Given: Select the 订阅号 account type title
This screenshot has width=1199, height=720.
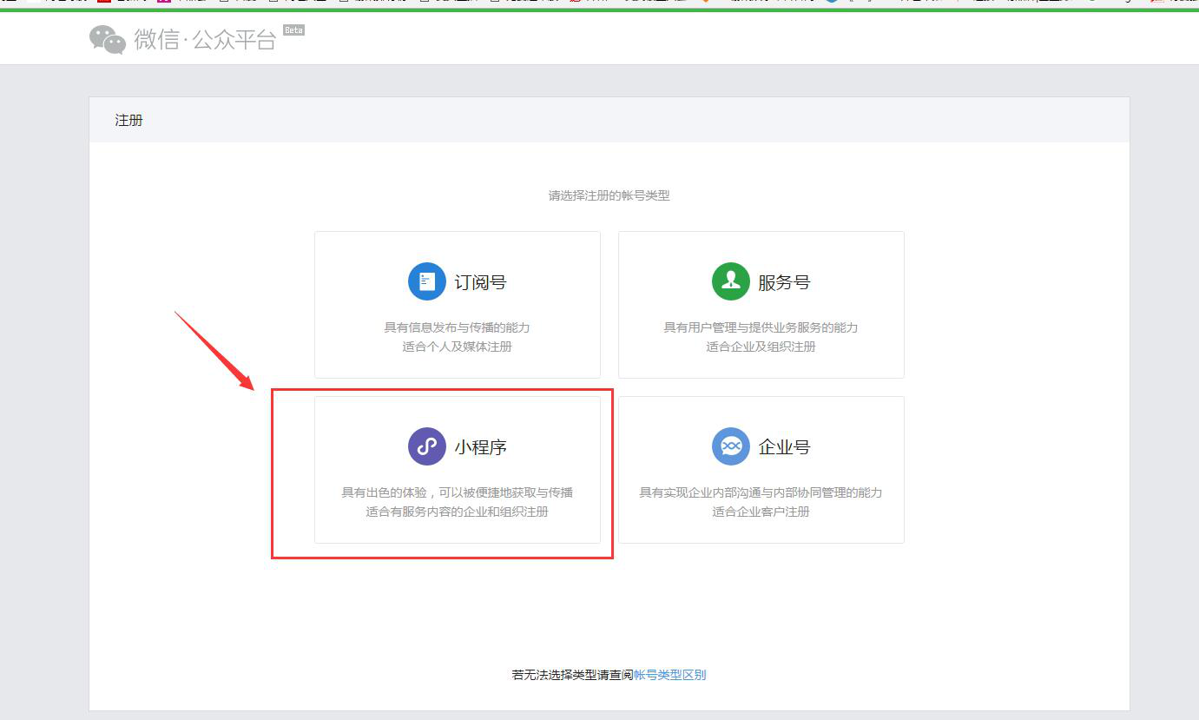Looking at the screenshot, I should click(480, 282).
